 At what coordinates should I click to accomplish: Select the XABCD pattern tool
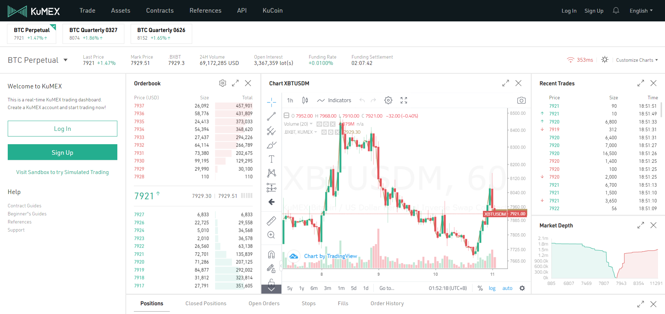[x=271, y=173]
